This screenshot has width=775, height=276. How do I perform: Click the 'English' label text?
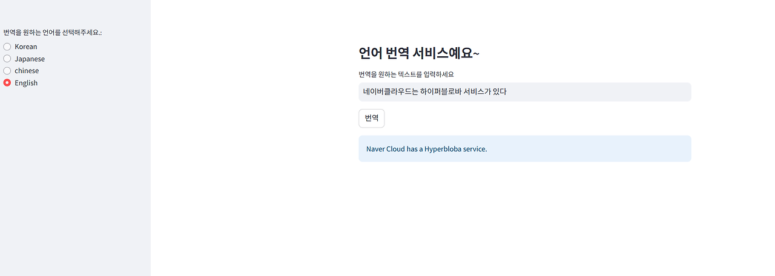pos(26,83)
